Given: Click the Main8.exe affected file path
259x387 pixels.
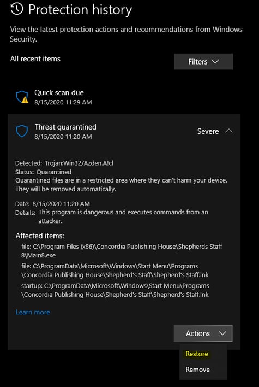Looking at the screenshot, I should pyautogui.click(x=122, y=251).
